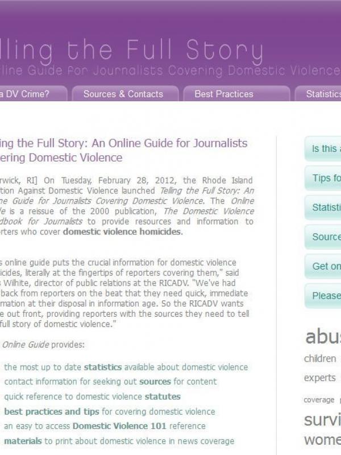
Task: Open the 'Domestic Violence 101' link
Action: [x=119, y=426]
